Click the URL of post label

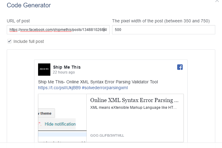pos(18,21)
